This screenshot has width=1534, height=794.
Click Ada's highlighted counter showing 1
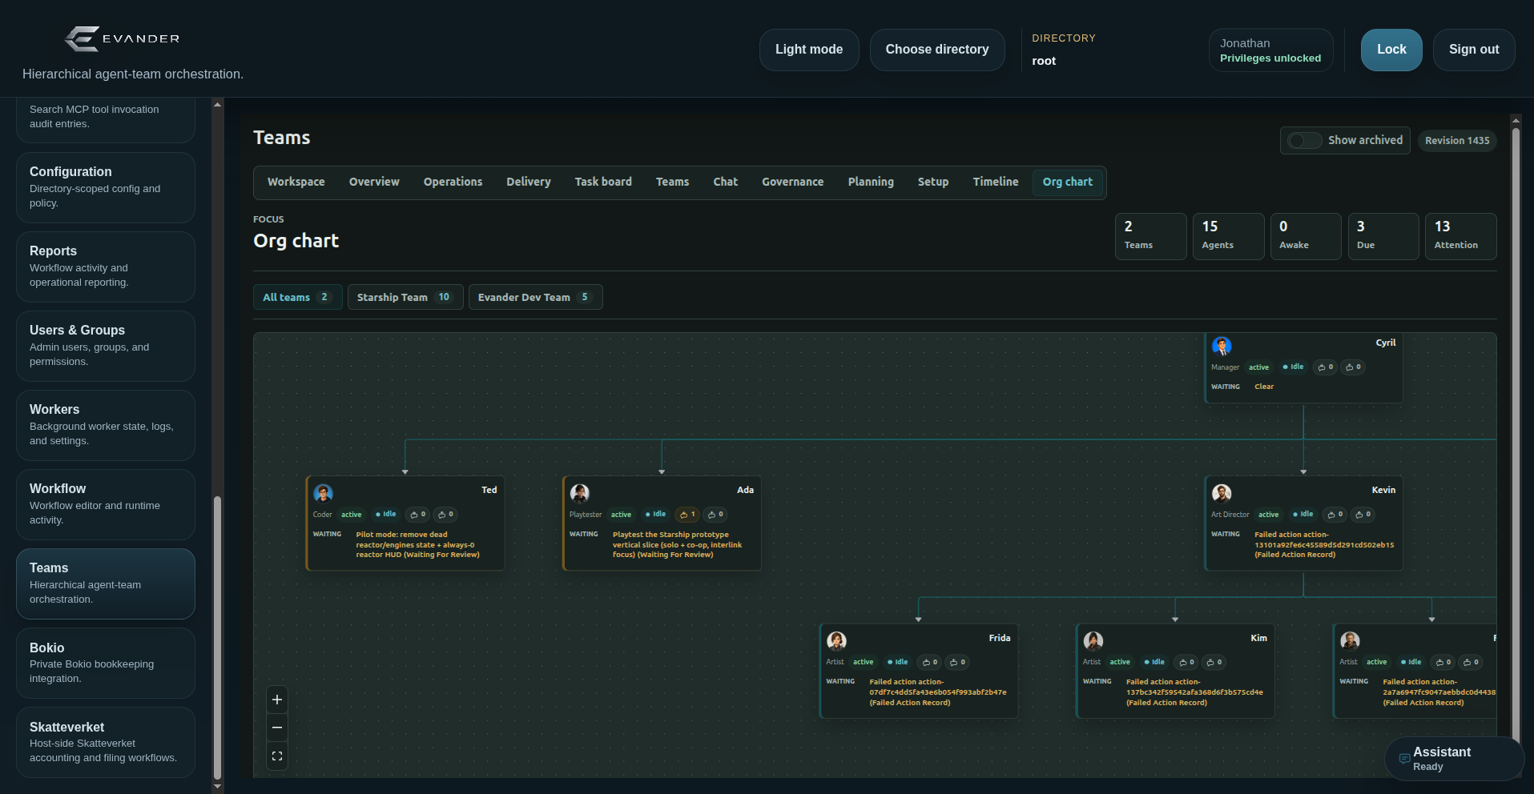click(687, 515)
